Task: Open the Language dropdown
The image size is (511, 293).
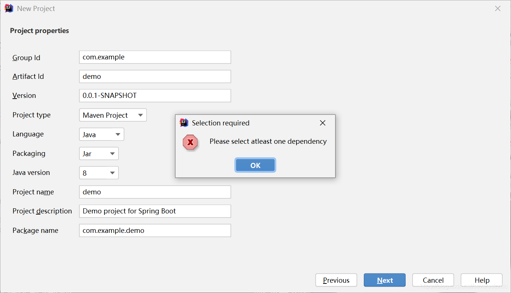Action: (x=102, y=134)
